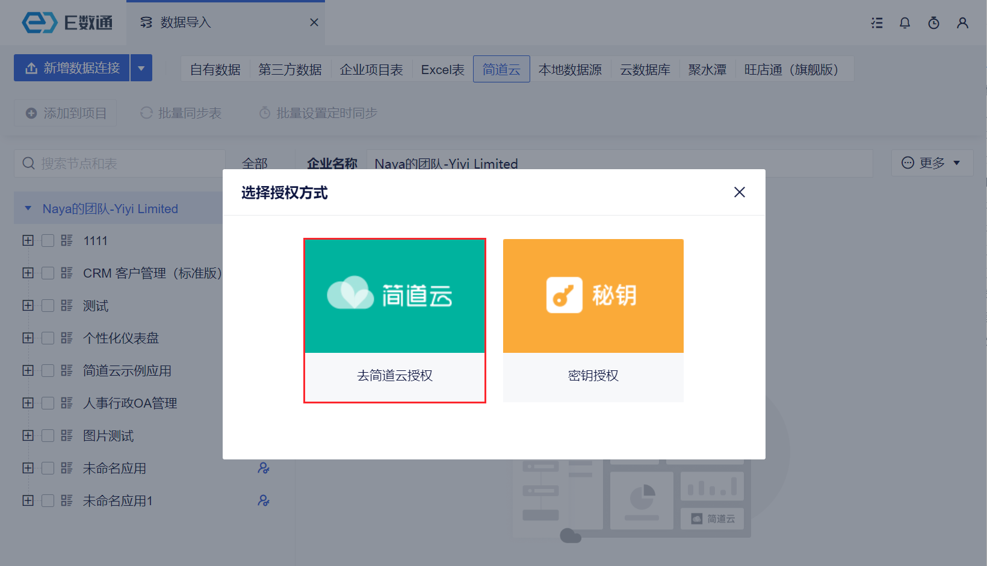Viewport: 987px width, 566px height.
Task: Close the 选择授权方式 dialog
Action: pyautogui.click(x=740, y=192)
